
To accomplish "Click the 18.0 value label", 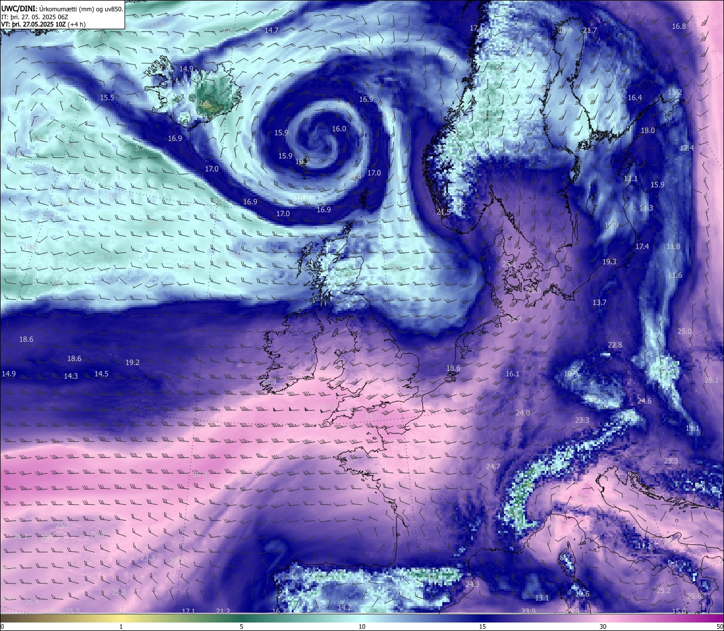I will [x=648, y=131].
